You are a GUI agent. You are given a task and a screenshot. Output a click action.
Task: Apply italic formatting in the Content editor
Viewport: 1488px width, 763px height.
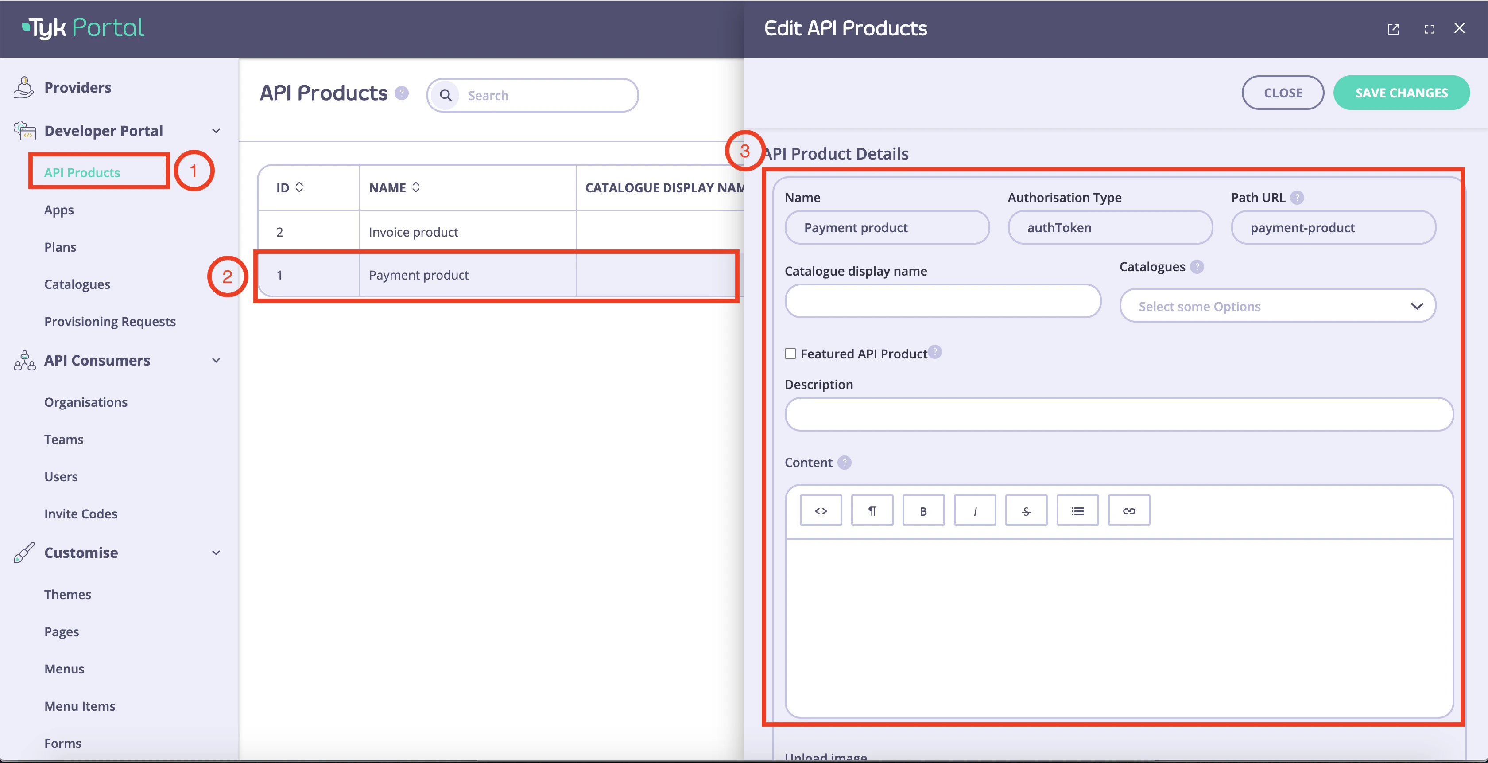point(974,510)
